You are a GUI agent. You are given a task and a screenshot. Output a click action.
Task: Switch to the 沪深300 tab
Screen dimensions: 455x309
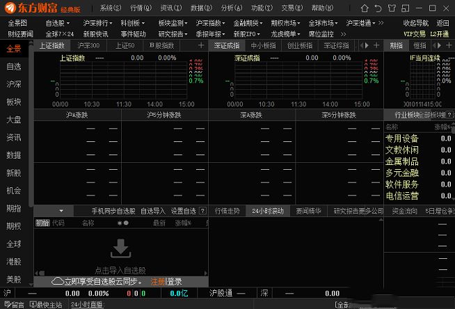[88, 45]
